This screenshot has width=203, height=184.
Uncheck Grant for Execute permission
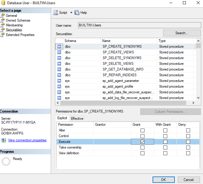point(142,142)
